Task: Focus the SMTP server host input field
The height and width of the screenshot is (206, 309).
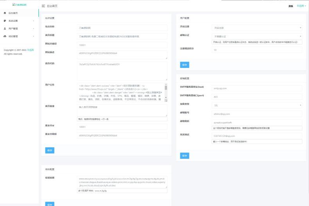Action: [257, 88]
